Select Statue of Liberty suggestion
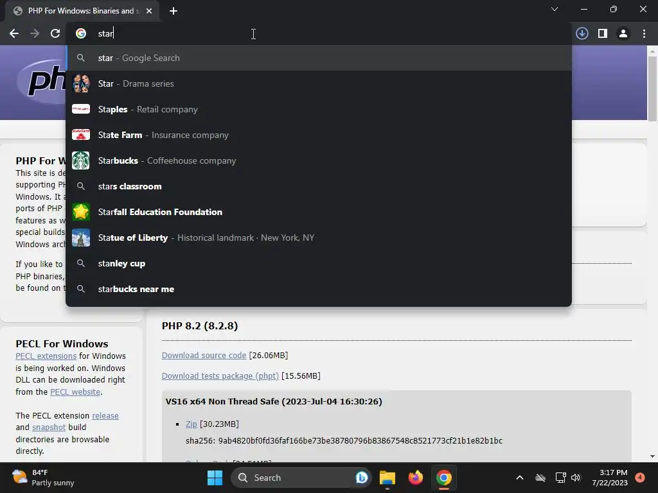The width and height of the screenshot is (658, 493). (x=319, y=238)
